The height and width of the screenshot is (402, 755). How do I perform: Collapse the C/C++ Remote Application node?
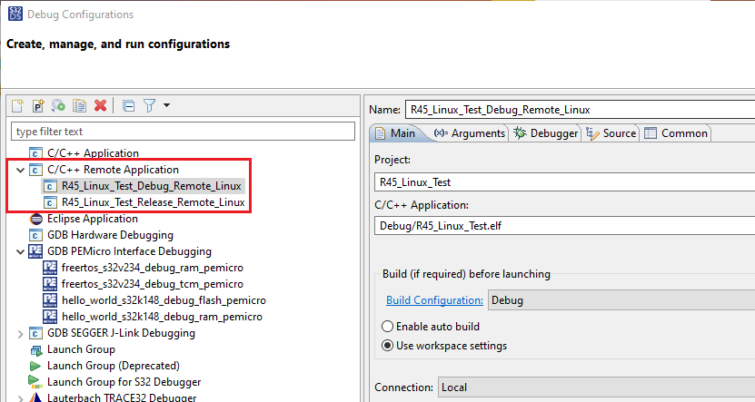coord(20,170)
